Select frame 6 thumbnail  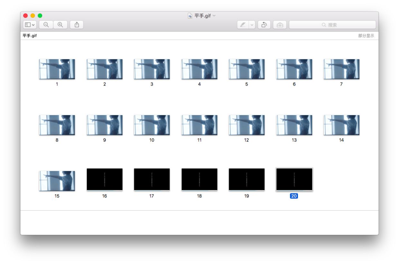(x=294, y=69)
